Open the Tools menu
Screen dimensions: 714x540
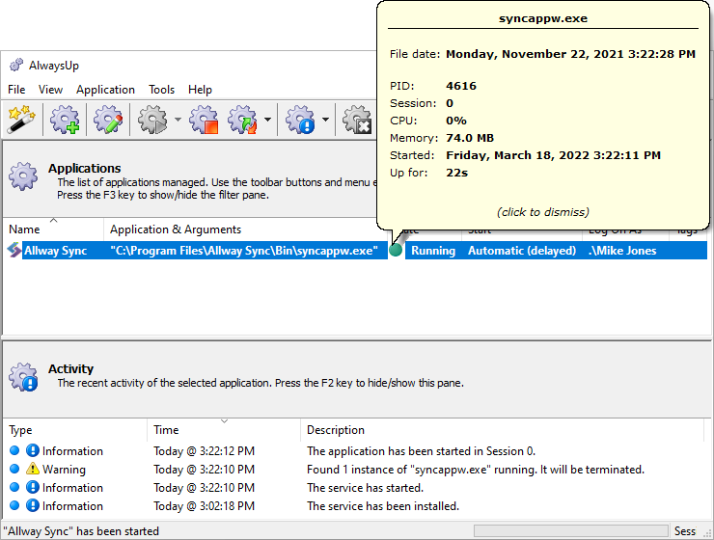tap(162, 90)
